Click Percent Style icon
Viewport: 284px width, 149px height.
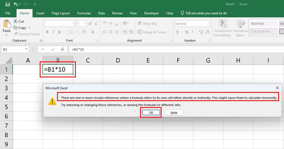tap(187, 32)
